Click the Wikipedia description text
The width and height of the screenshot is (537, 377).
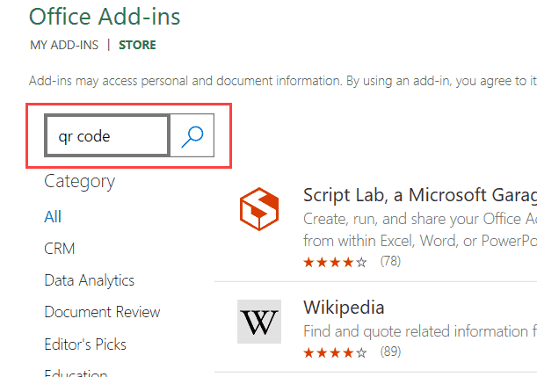pos(419,331)
